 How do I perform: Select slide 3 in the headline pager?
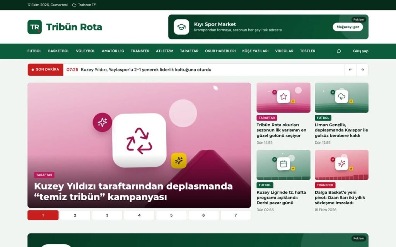(x=107, y=215)
